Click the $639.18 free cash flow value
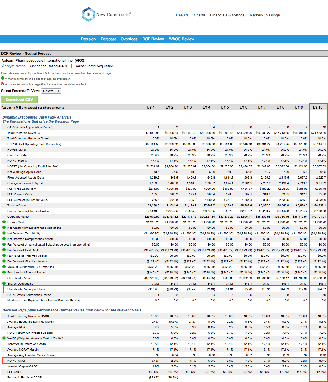Screen dimensions: 328x382 [320, 189]
